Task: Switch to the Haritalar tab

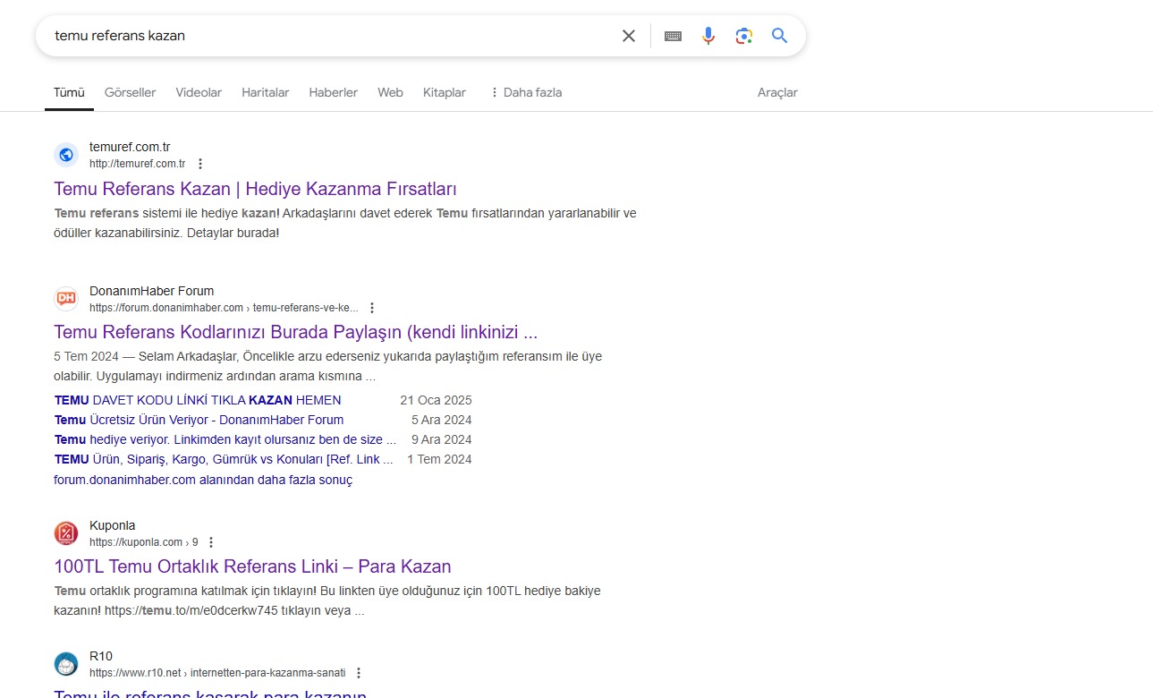Action: (266, 92)
